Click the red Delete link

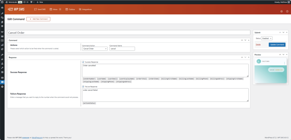[x=258, y=45]
